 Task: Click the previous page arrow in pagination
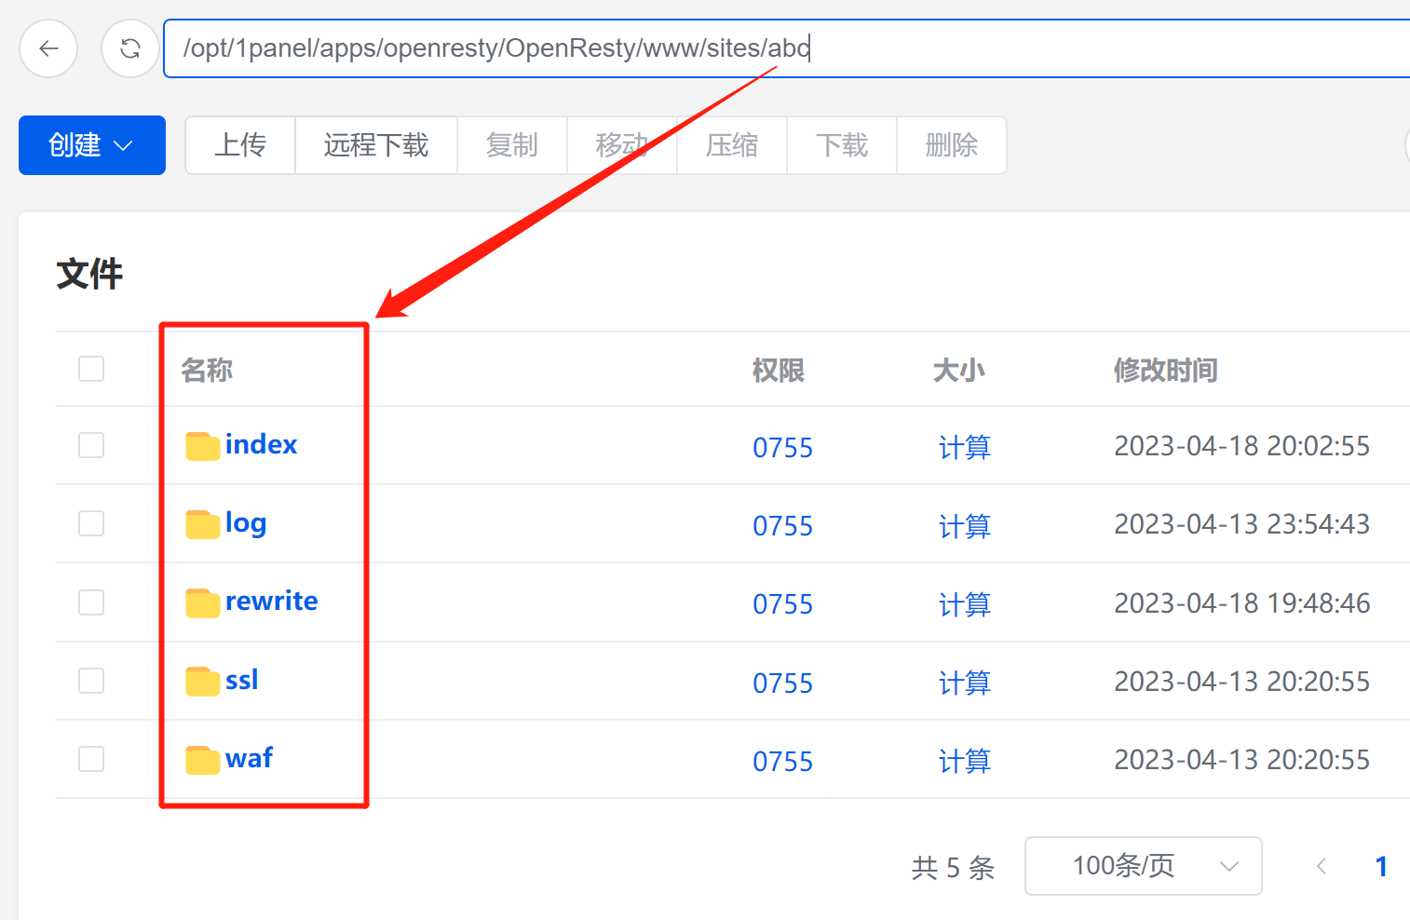(x=1321, y=866)
